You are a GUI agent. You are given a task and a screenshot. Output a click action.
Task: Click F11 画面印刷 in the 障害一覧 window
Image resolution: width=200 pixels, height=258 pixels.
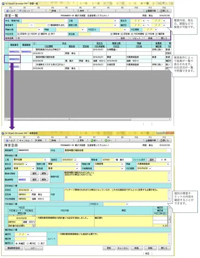pyautogui.click(x=150, y=11)
